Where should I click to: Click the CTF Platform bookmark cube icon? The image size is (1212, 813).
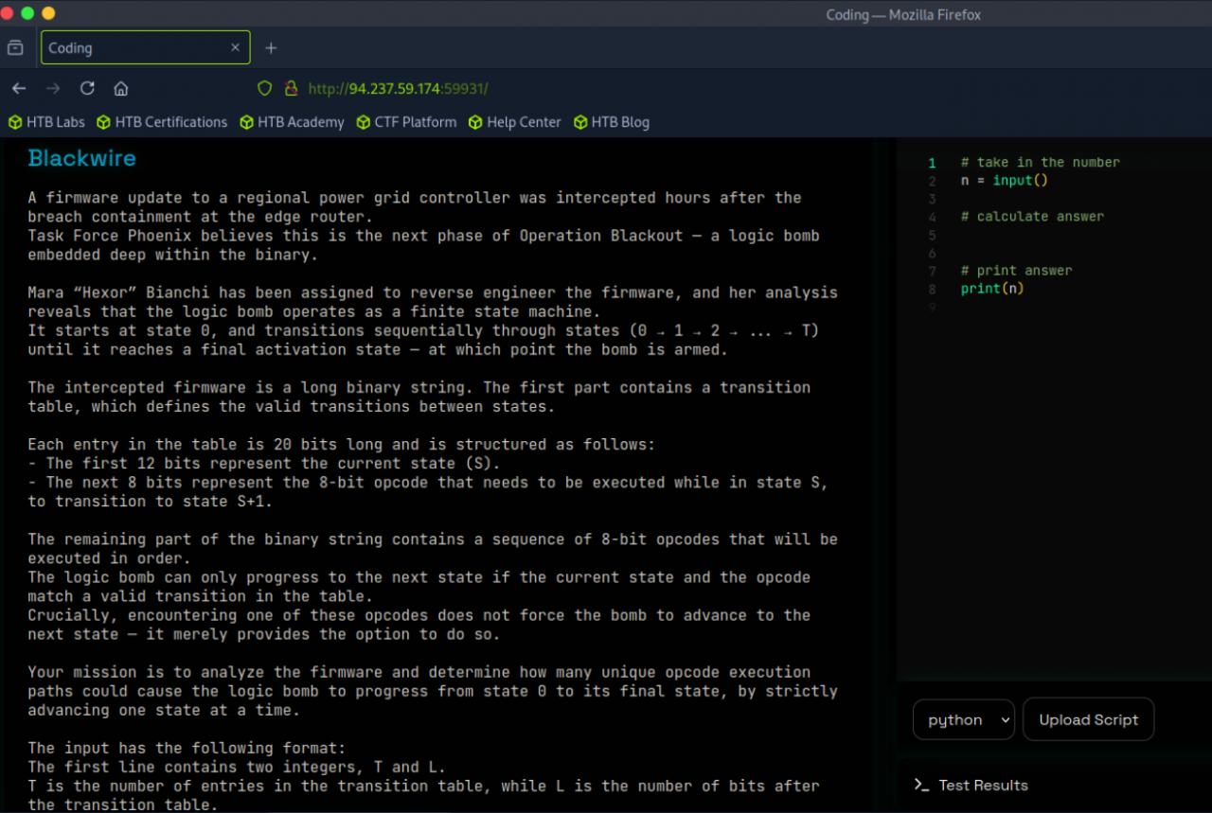click(364, 122)
